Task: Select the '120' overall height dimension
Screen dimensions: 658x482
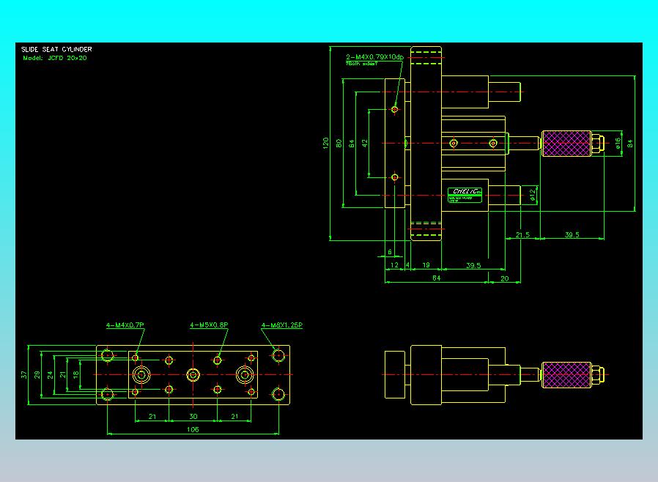Action: [x=325, y=143]
